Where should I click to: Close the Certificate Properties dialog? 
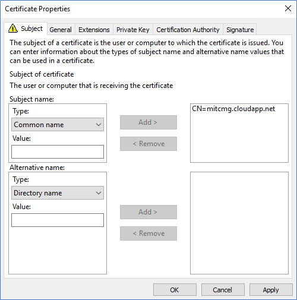[x=288, y=8]
